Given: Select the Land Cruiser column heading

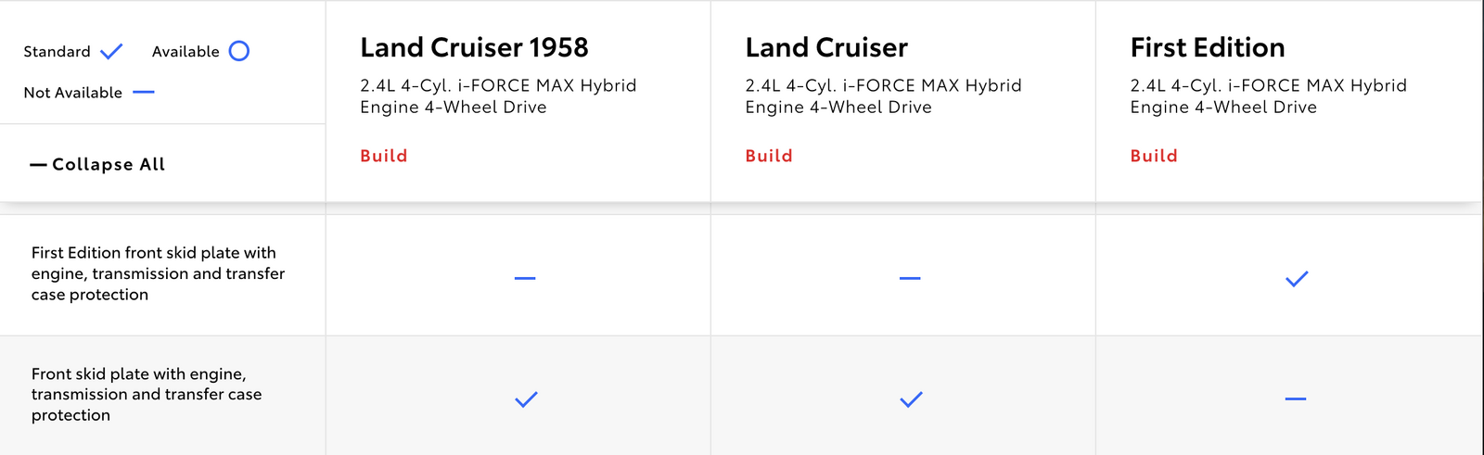Looking at the screenshot, I should point(826,47).
